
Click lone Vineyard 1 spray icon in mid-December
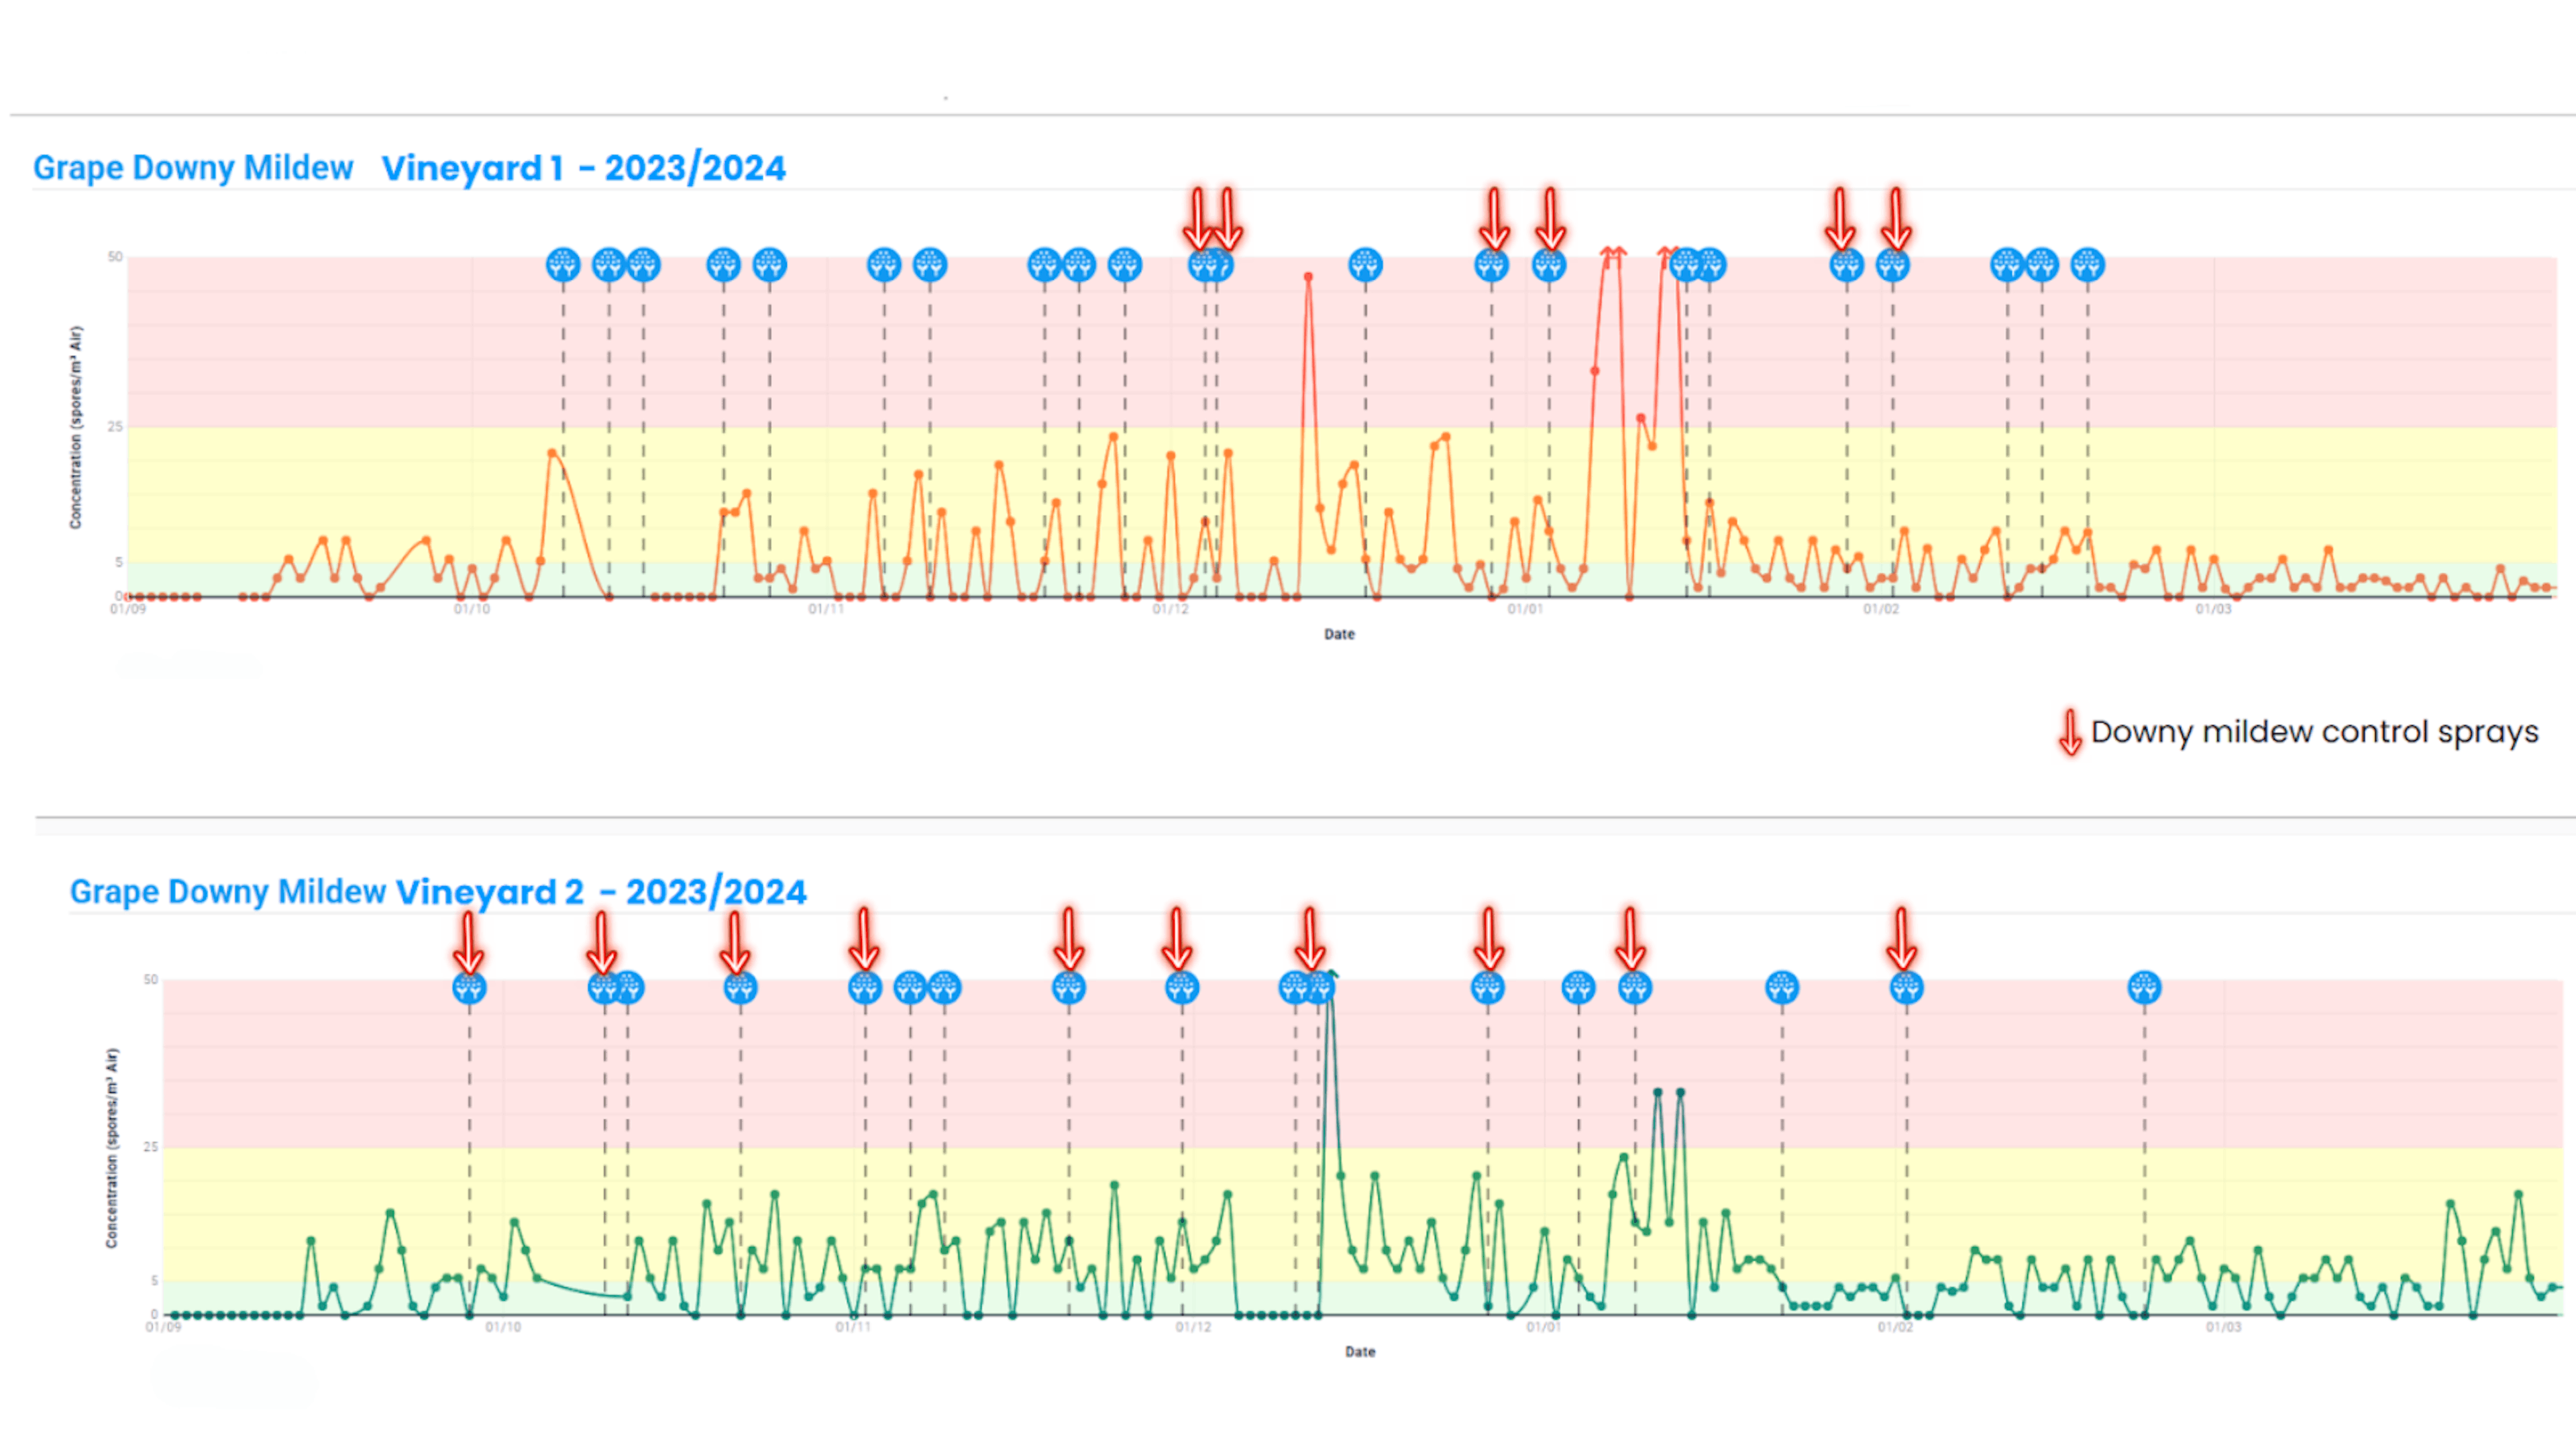click(x=1365, y=265)
